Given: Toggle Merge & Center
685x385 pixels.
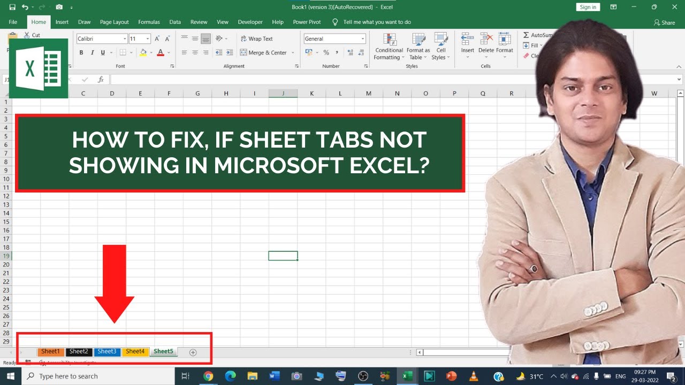Looking at the screenshot, I should click(x=264, y=53).
